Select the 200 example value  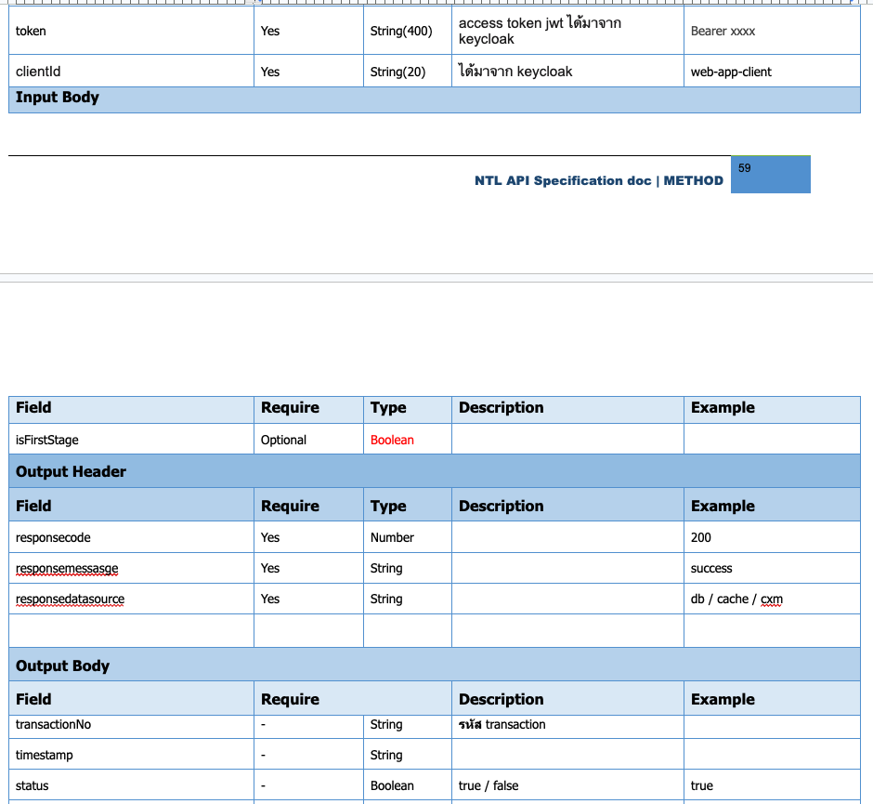[x=701, y=537]
